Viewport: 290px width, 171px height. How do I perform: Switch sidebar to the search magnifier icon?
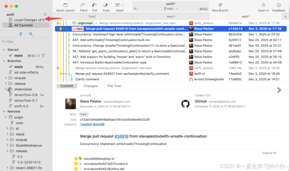click(x=31, y=34)
